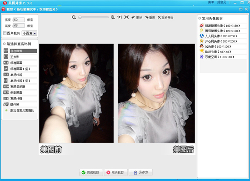Confirm with the 完成裁剪 button

click(91, 172)
